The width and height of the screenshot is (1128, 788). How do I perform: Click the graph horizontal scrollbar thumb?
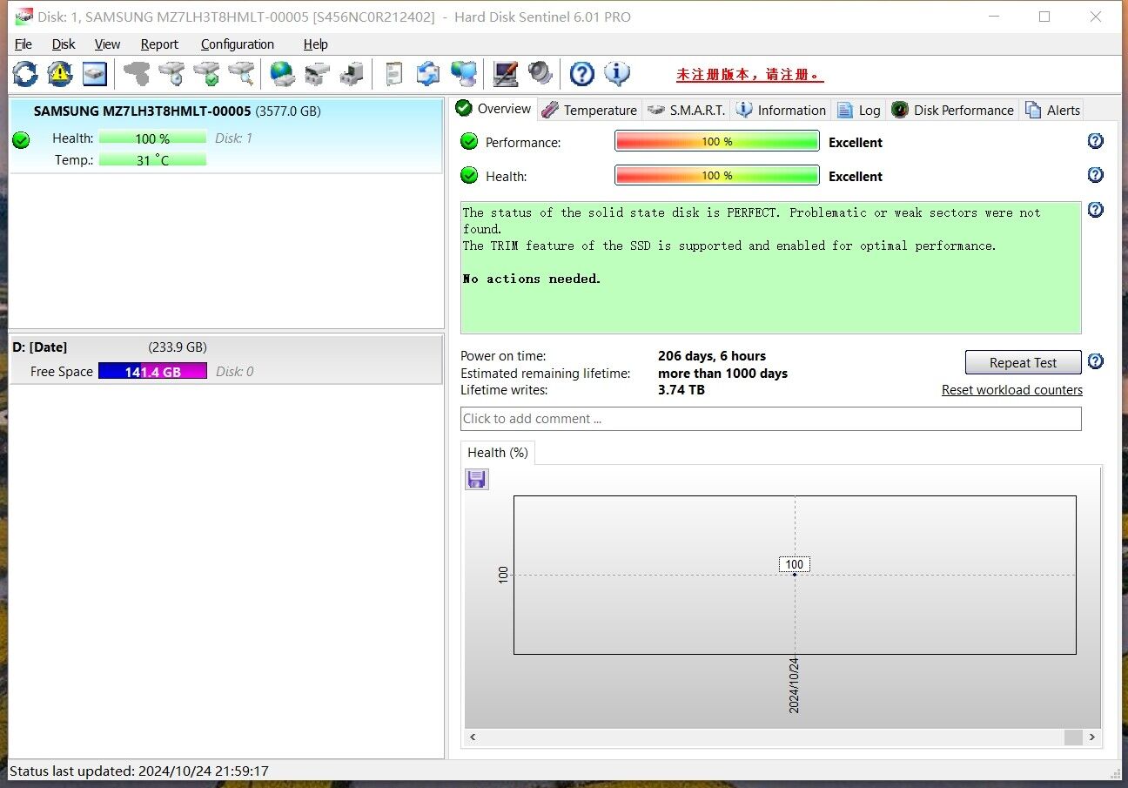(1073, 737)
